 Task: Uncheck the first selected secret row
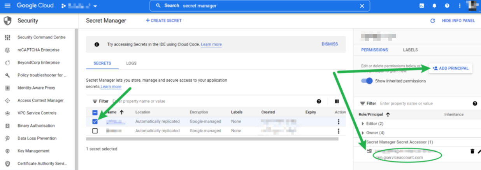coord(95,121)
